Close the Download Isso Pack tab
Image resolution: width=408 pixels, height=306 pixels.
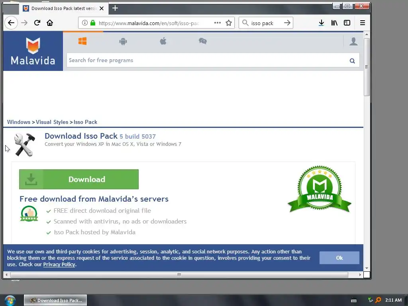102,8
